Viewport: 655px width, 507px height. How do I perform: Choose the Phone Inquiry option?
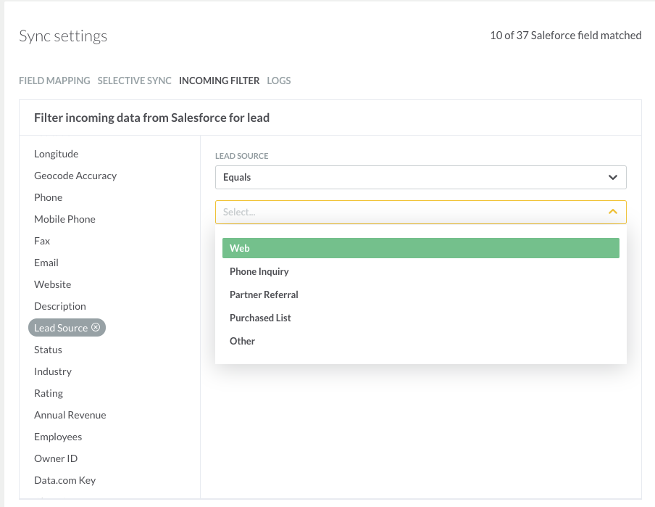point(421,271)
